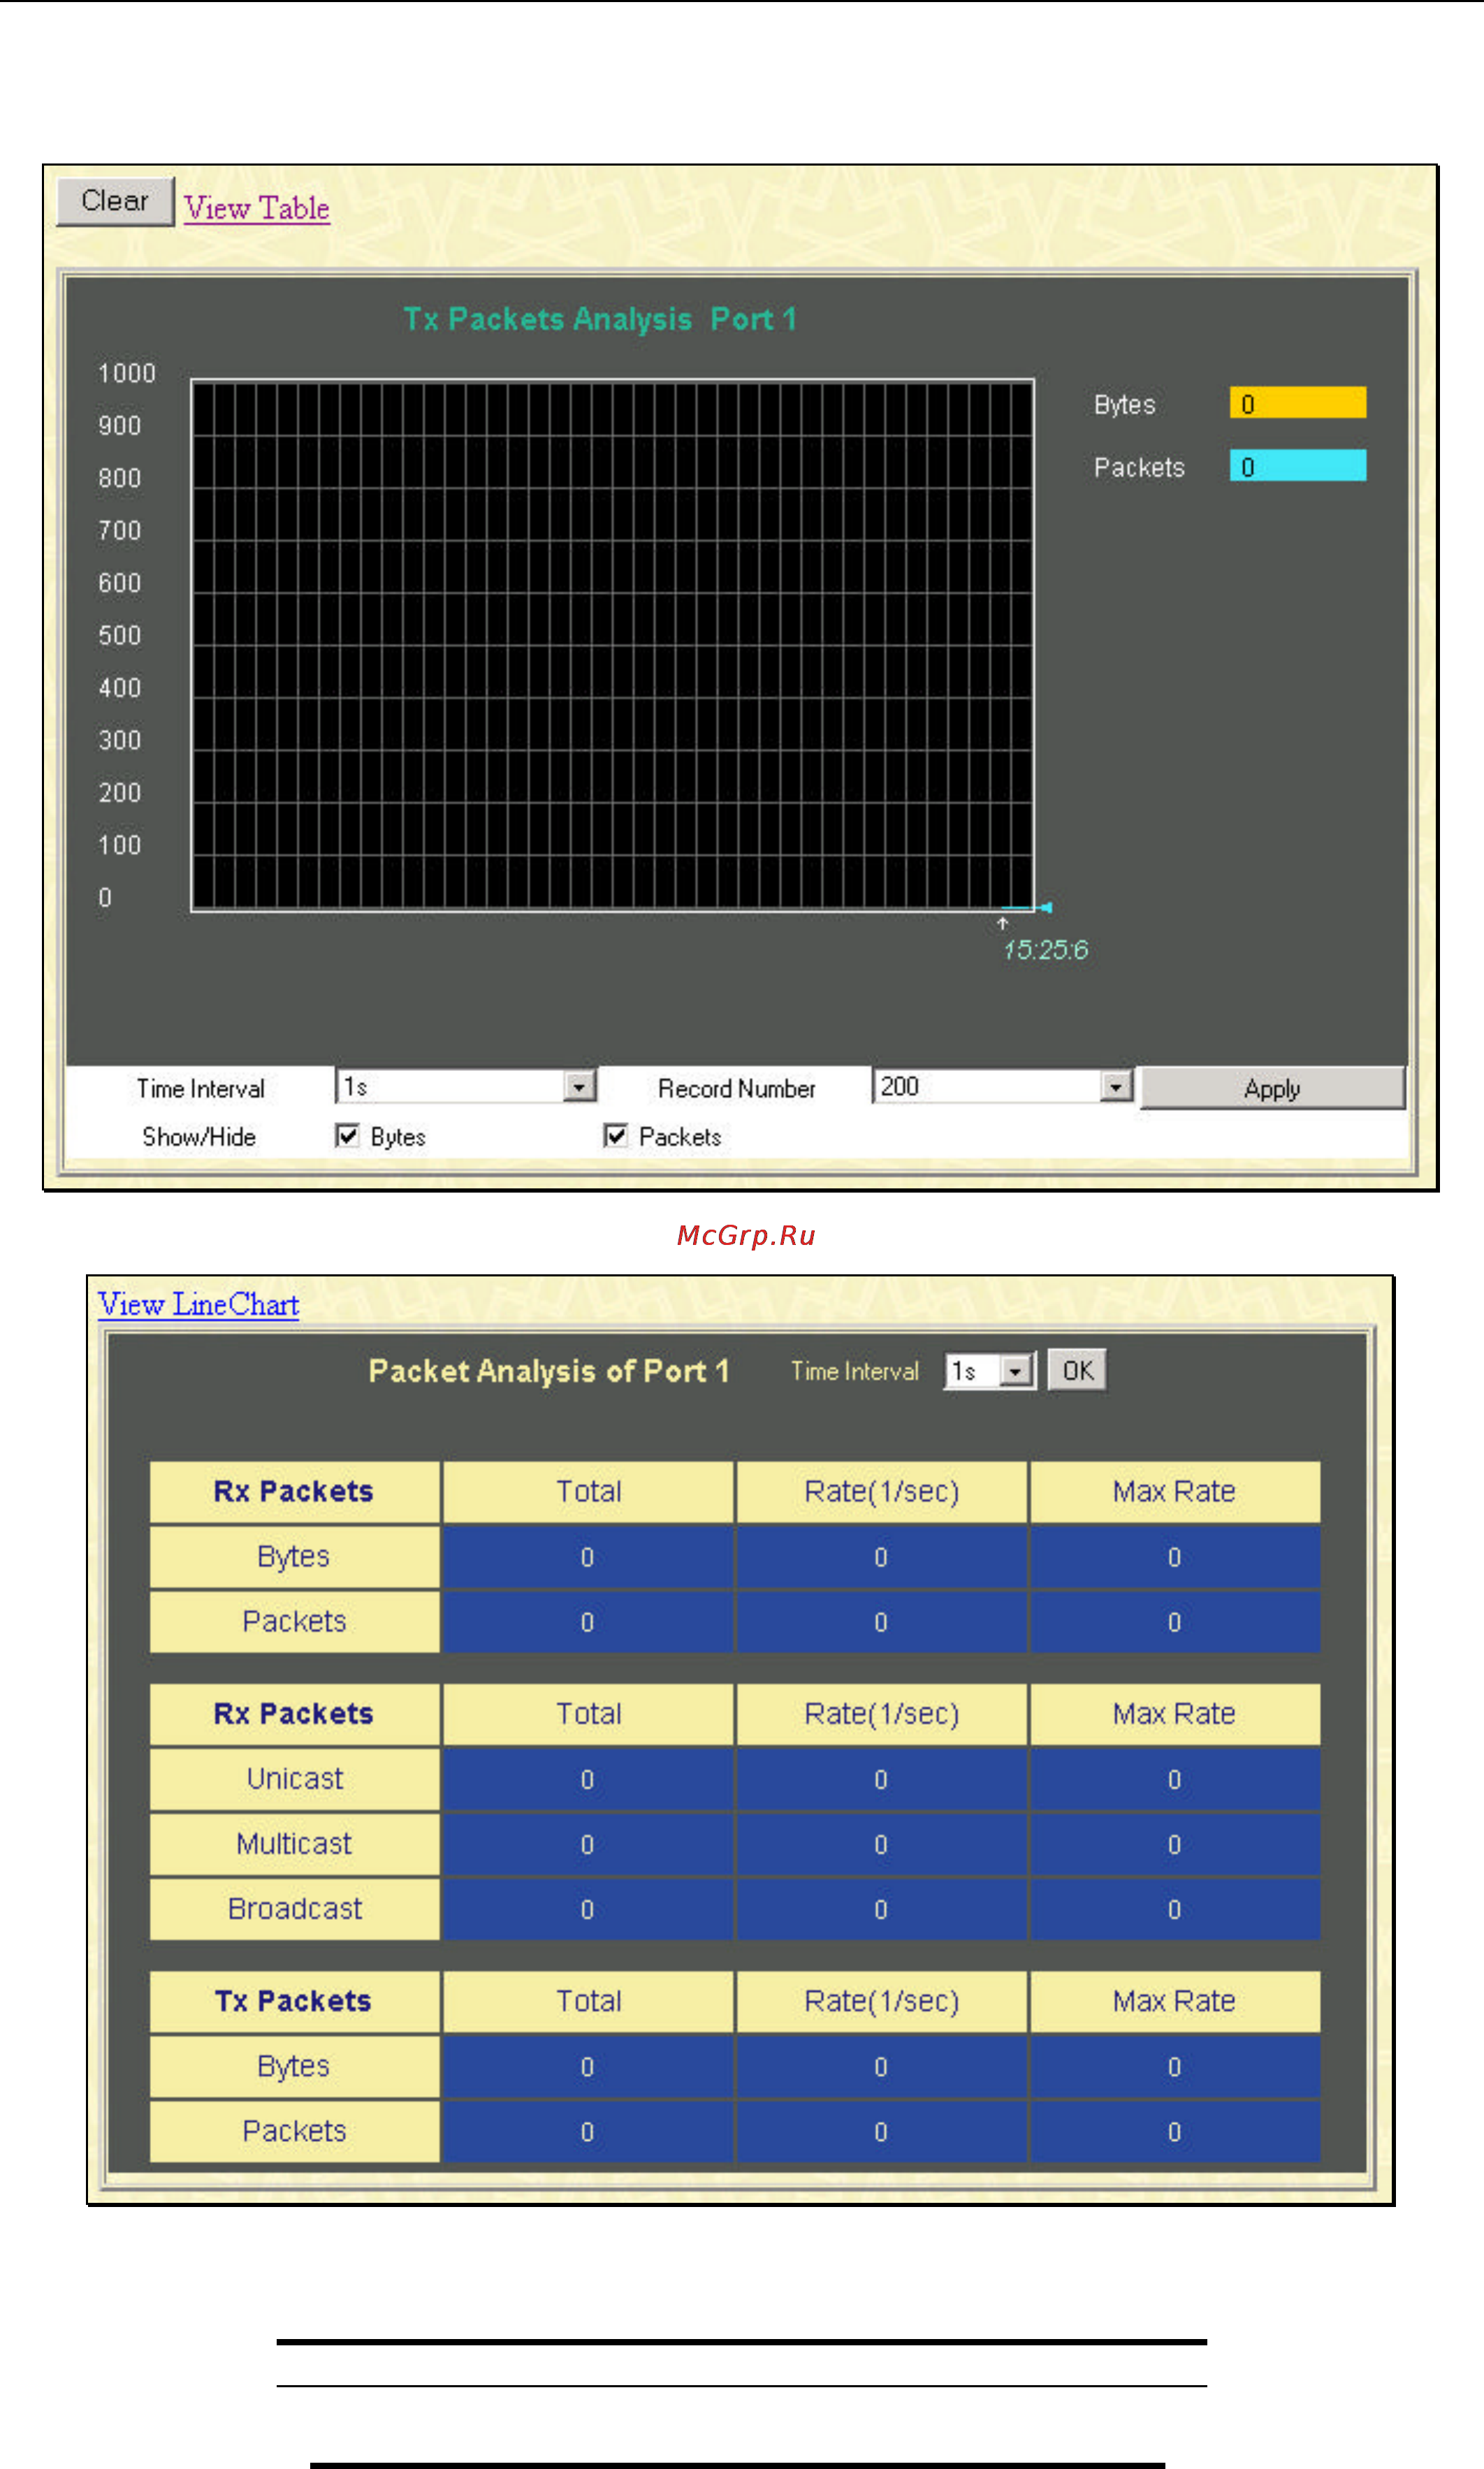Screen dimensions: 1484x2469
Task: Click the 900 y-axis label
Action: pos(120,425)
